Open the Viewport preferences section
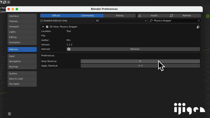Viewport: 210px width, 118px height. [x=22, y=27]
